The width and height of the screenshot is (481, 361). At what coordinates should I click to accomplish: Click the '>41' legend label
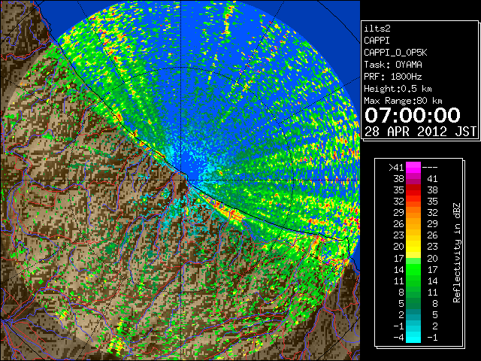pos(396,168)
